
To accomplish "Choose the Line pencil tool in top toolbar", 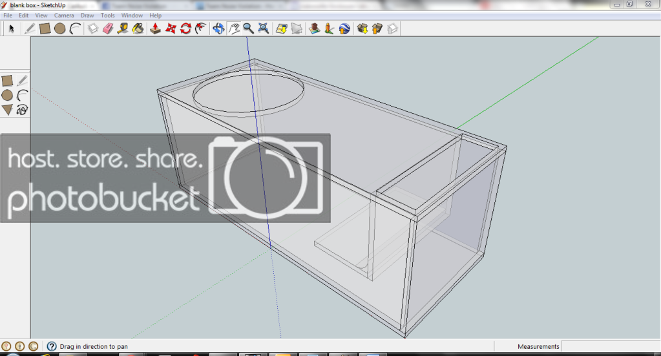I will coord(30,28).
